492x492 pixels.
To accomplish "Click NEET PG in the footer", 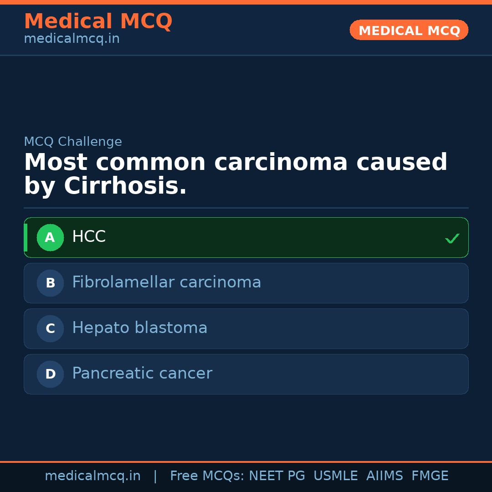I will 277,476.
